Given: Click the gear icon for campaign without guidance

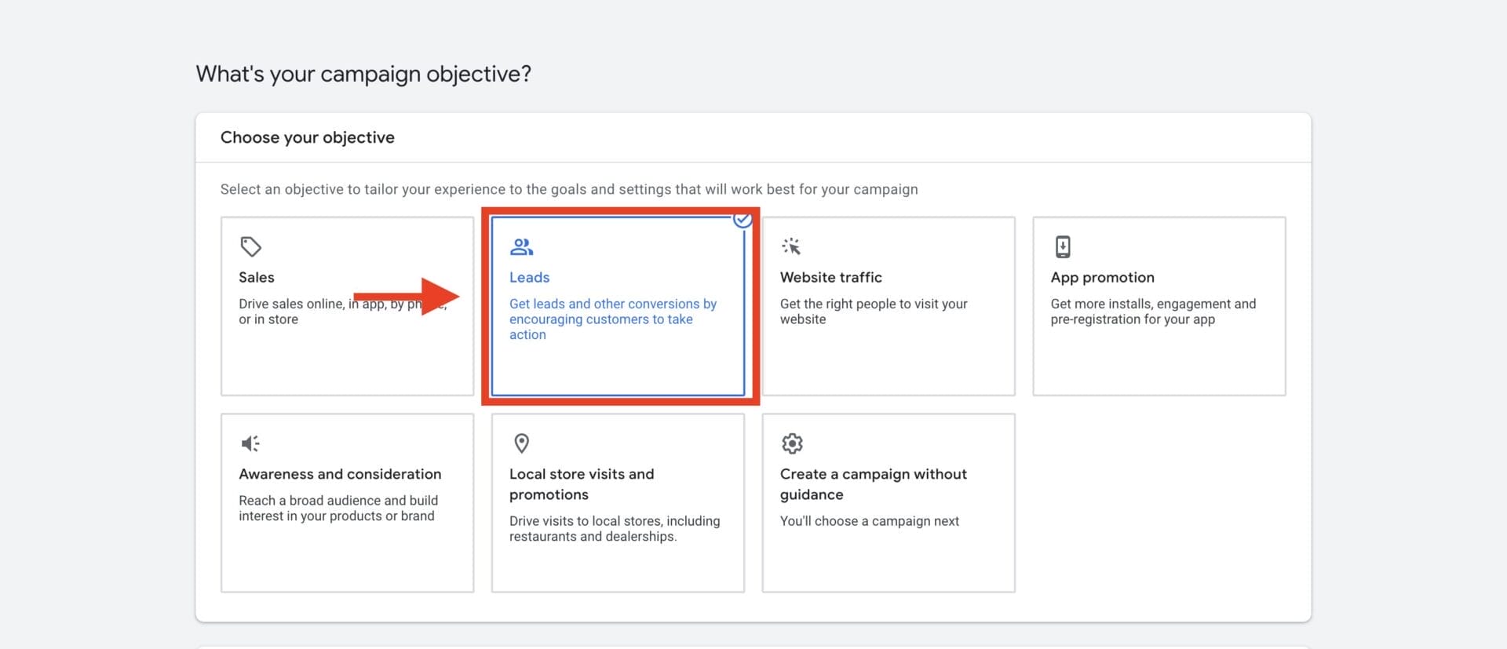Looking at the screenshot, I should (792, 443).
